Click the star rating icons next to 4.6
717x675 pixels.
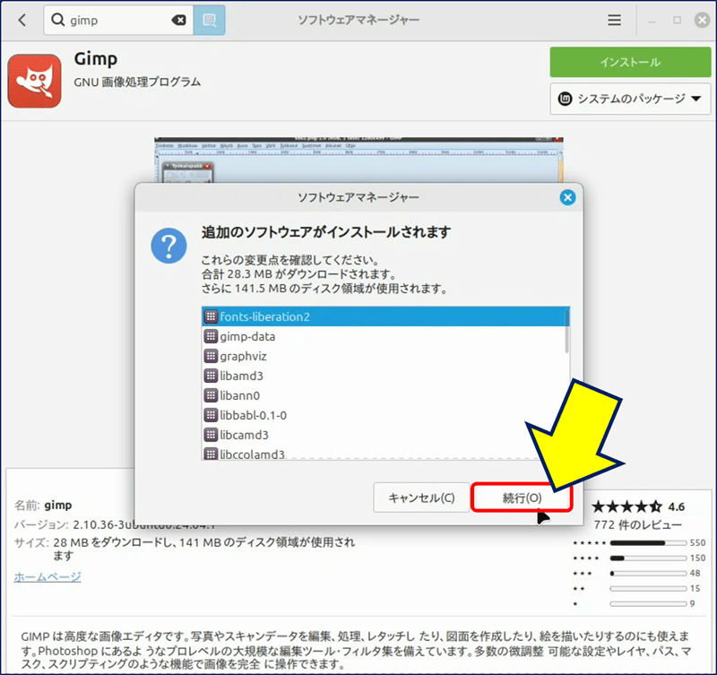click(x=626, y=506)
